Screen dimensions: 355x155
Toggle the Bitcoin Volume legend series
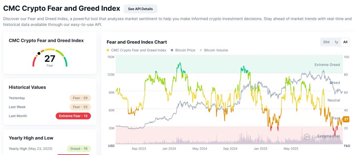pos(216,50)
